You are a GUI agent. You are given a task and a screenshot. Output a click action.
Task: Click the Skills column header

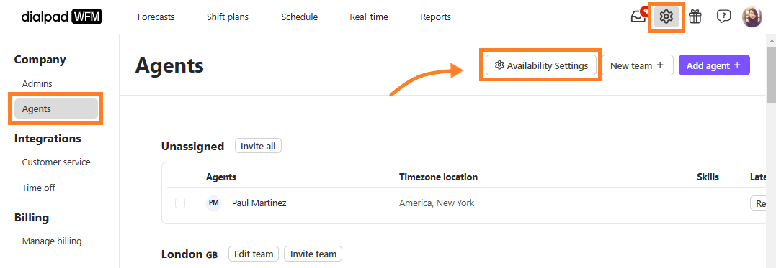click(x=708, y=177)
